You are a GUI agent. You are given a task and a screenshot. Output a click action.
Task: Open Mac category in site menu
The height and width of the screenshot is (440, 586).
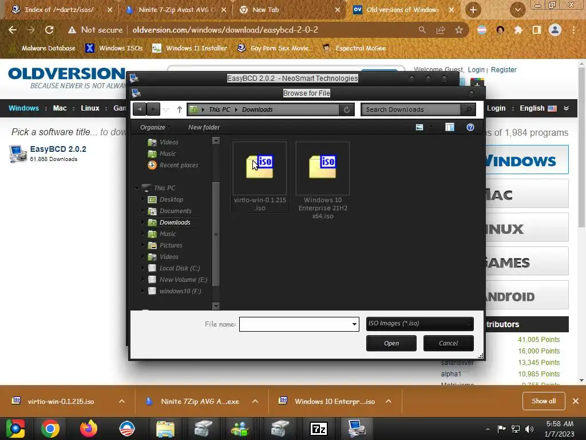[x=60, y=108]
